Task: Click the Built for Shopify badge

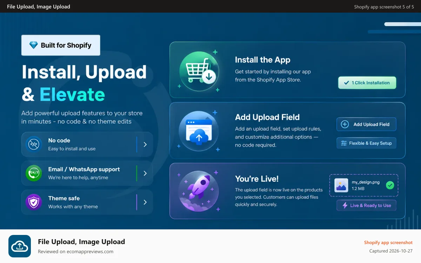Action: pos(61,45)
